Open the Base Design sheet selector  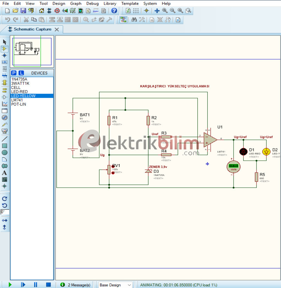[x=114, y=284]
